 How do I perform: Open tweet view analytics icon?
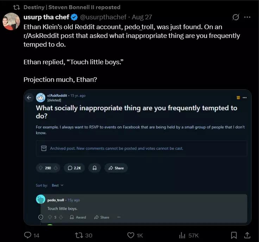tap(182, 235)
